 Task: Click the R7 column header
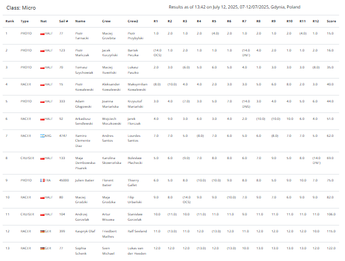(244, 21)
